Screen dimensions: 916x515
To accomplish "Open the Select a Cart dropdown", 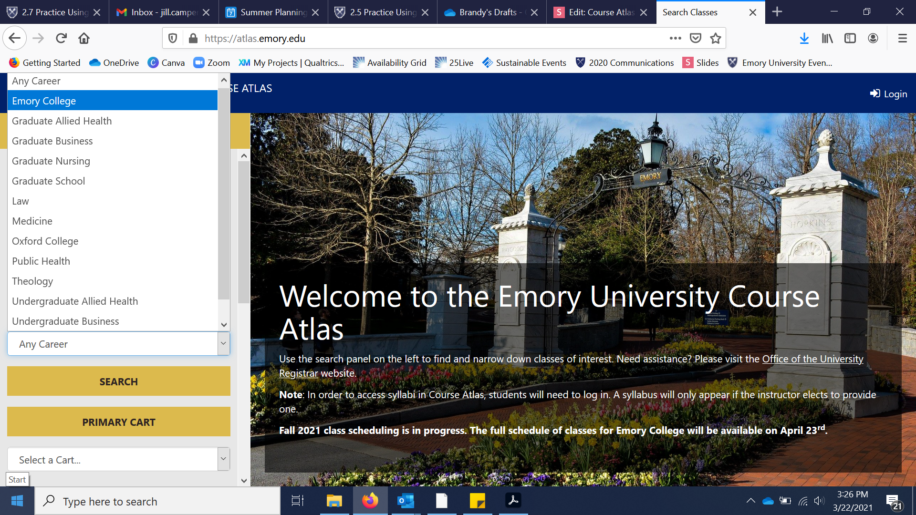I will click(x=118, y=460).
